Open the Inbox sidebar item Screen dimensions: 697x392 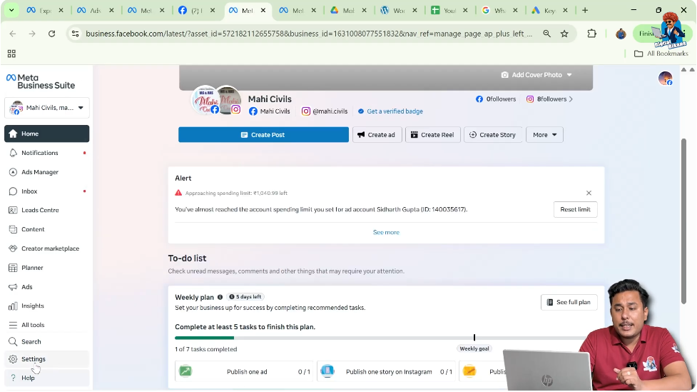click(x=46, y=191)
